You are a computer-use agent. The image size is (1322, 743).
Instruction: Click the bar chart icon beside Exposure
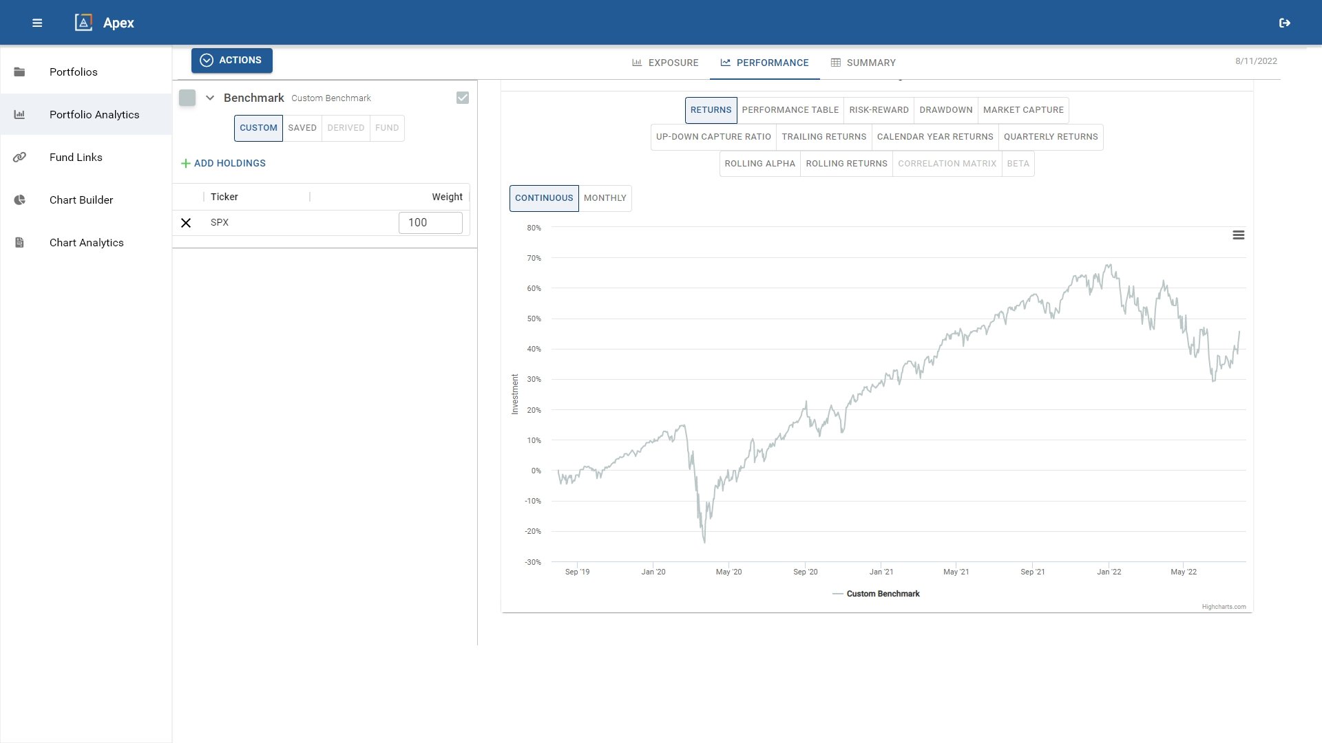[x=637, y=63]
